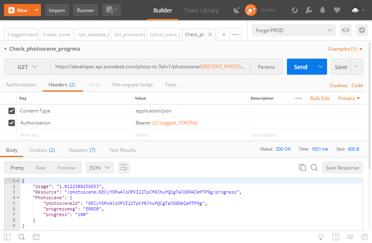
Task: Open the browse globe icon
Action: tap(295, 10)
